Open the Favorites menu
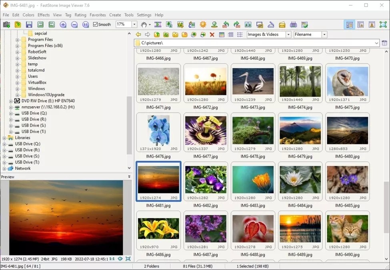390x270 pixels. coord(98,15)
